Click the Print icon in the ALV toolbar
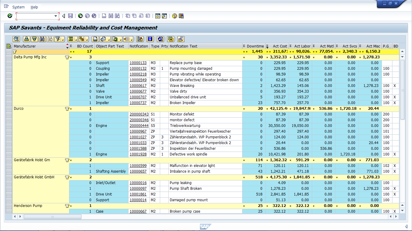Image resolution: width=412 pixels, height=231 pixels. tap(95, 39)
